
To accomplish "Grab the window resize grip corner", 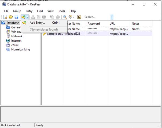I will tap(159, 126).
